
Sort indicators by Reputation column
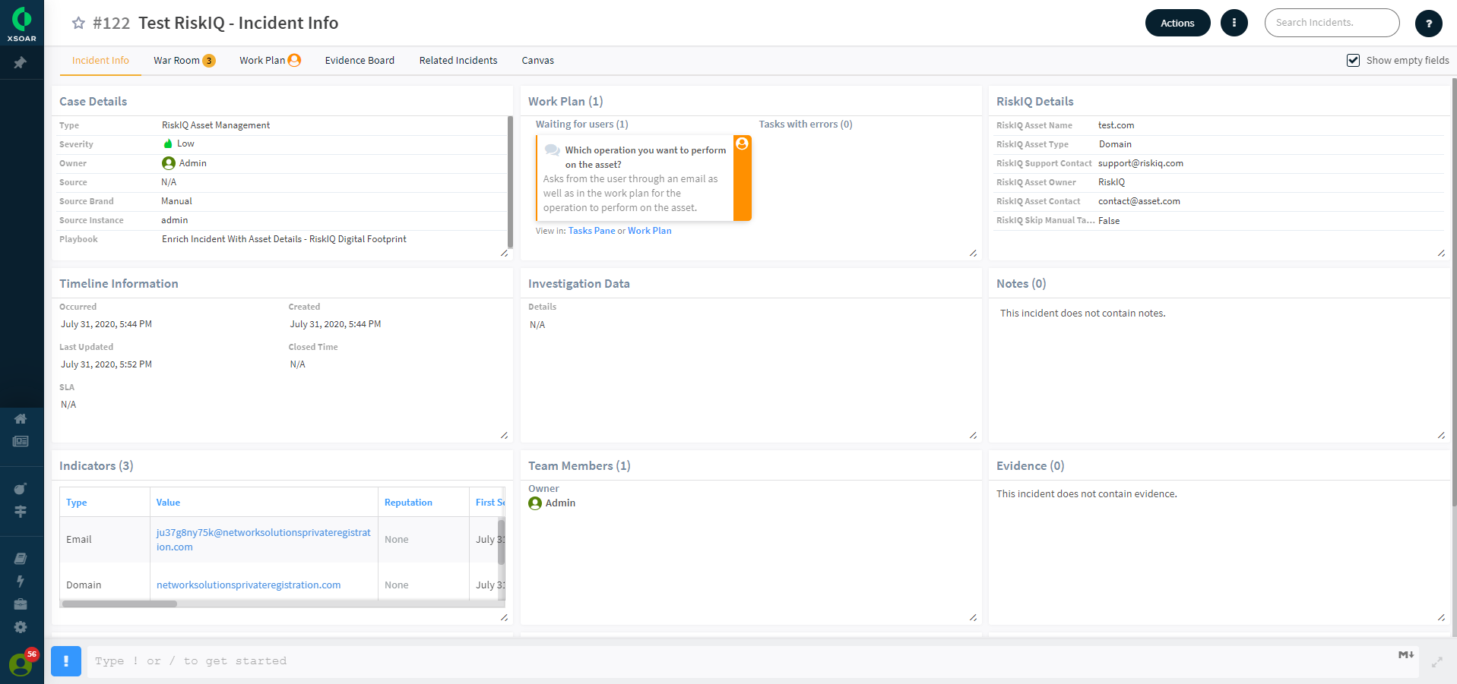(408, 503)
